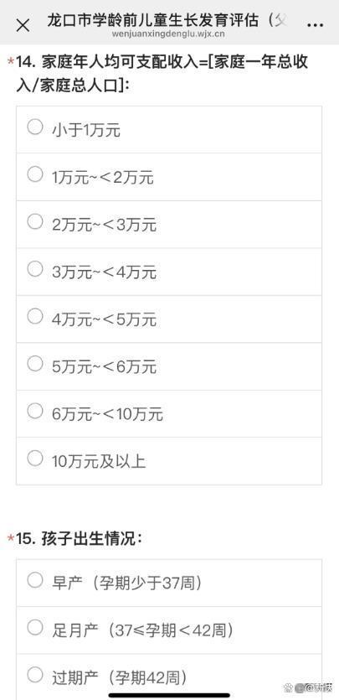The height and width of the screenshot is (700, 339).
Task: Tap the 1万元~<2万元 option label text
Action: 103,178
